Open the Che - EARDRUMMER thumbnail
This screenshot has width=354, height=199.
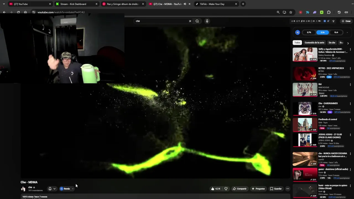pyautogui.click(x=305, y=109)
